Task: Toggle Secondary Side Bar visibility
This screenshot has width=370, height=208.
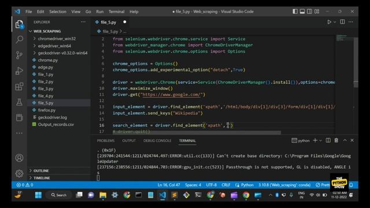Action: pos(309,12)
